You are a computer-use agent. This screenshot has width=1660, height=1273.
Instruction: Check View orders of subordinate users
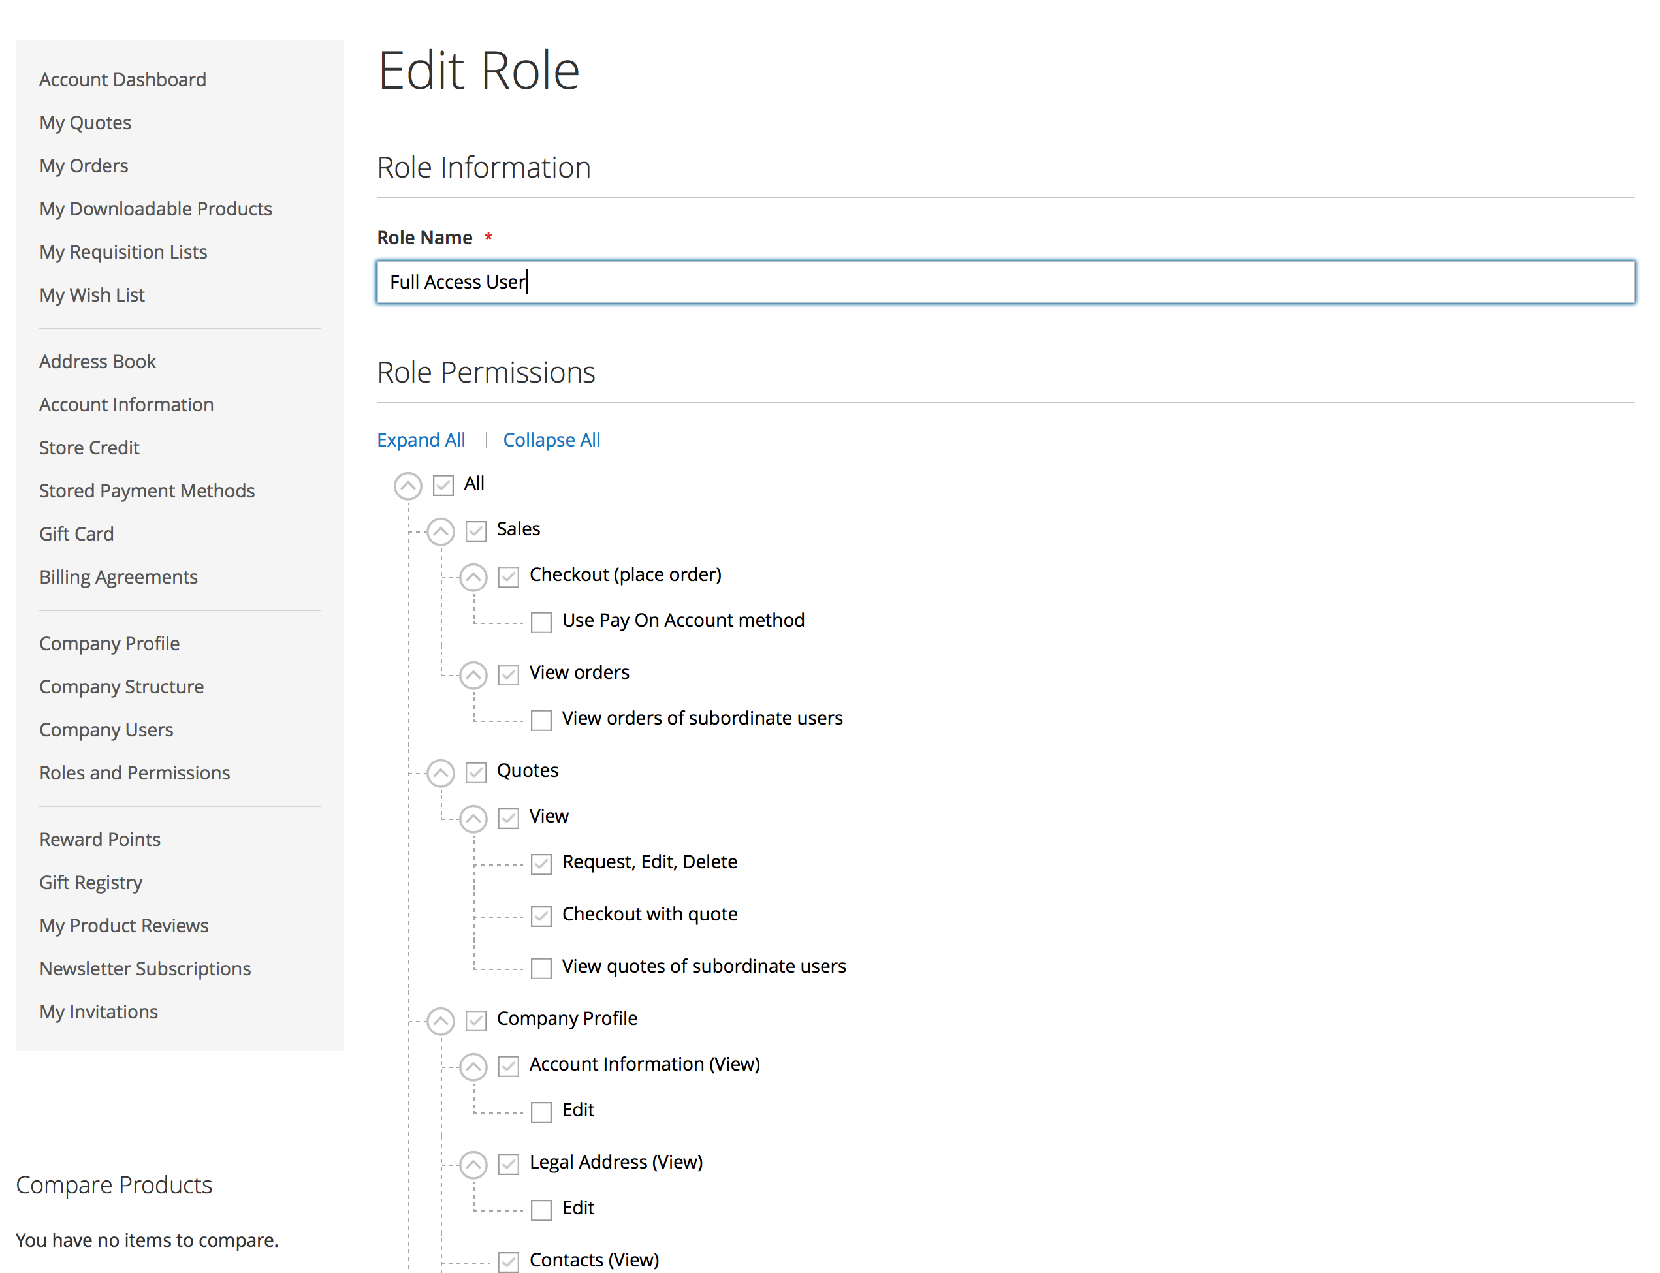[x=541, y=720]
